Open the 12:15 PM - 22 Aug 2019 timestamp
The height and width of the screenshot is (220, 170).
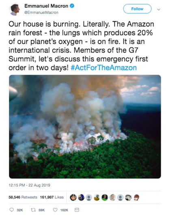pyautogui.click(x=29, y=185)
